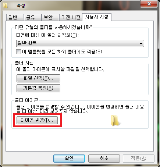Click the 기본값 복원(R) button
Screen dimensions: 160x167
coord(38,88)
